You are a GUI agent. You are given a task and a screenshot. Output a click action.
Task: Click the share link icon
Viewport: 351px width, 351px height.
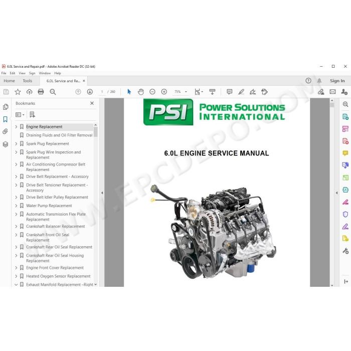321,92
